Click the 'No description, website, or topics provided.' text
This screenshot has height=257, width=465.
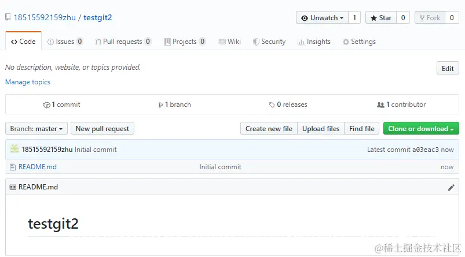73,68
